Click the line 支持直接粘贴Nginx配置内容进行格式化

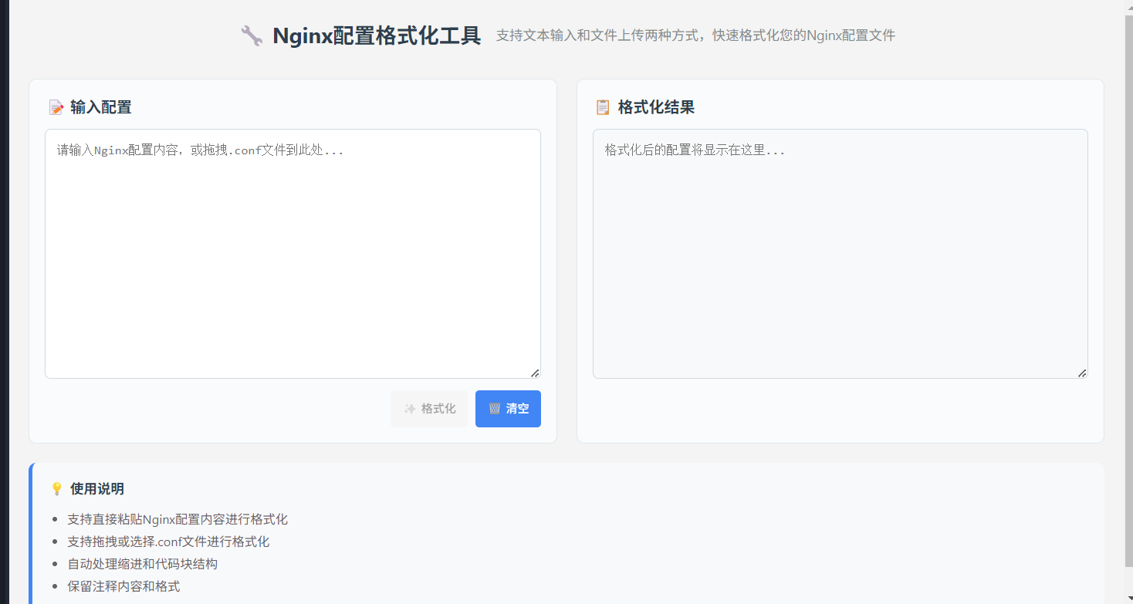click(178, 519)
